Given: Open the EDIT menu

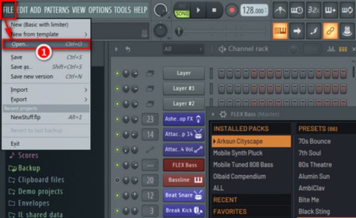Looking at the screenshot, I should click(23, 10).
